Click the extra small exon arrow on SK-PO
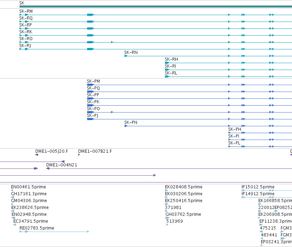 click(x=112, y=112)
